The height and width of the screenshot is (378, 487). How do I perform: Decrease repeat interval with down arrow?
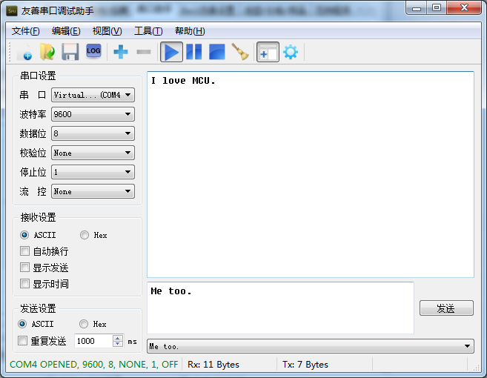point(117,343)
